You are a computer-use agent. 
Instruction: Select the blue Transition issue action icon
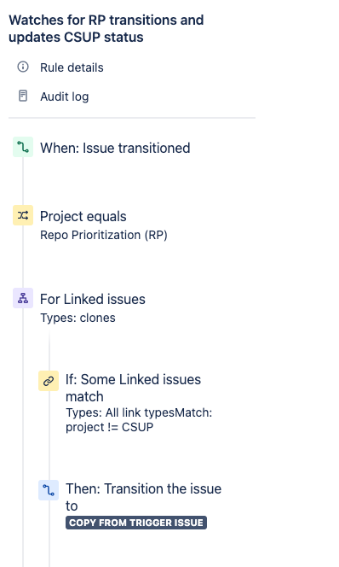click(49, 490)
